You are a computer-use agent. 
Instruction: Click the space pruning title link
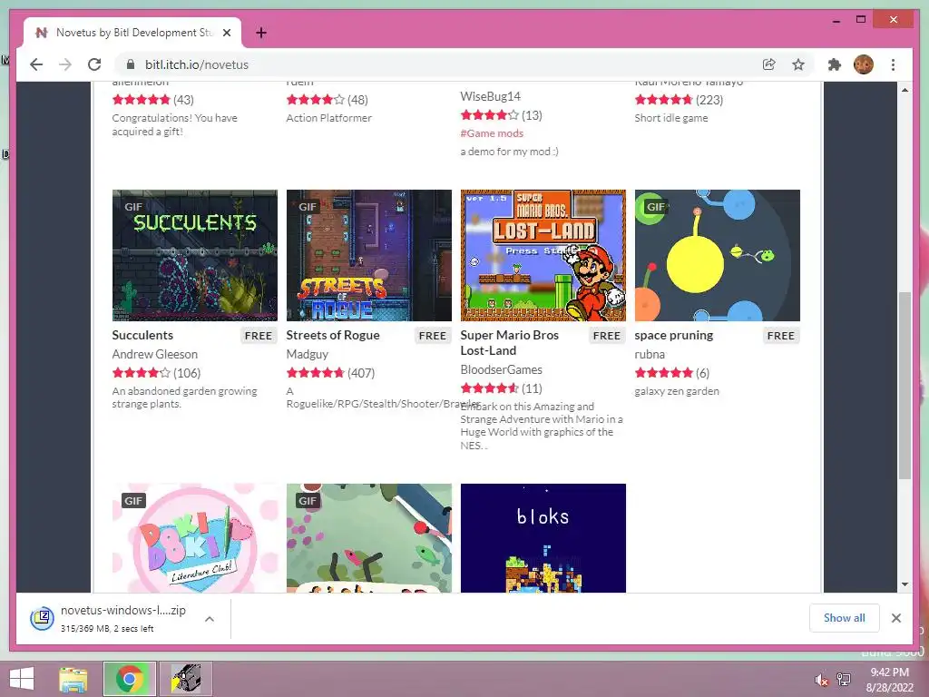click(674, 335)
